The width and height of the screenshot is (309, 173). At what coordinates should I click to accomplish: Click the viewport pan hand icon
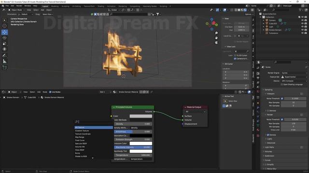[x=216, y=38]
